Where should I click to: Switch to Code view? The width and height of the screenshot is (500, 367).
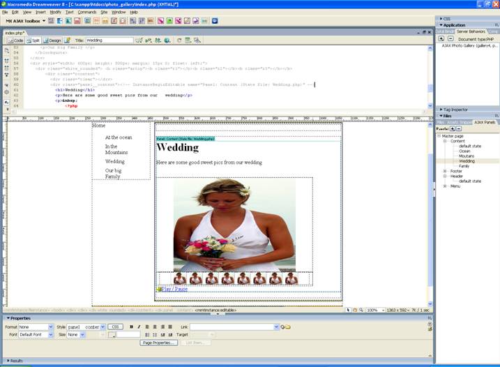coord(16,40)
